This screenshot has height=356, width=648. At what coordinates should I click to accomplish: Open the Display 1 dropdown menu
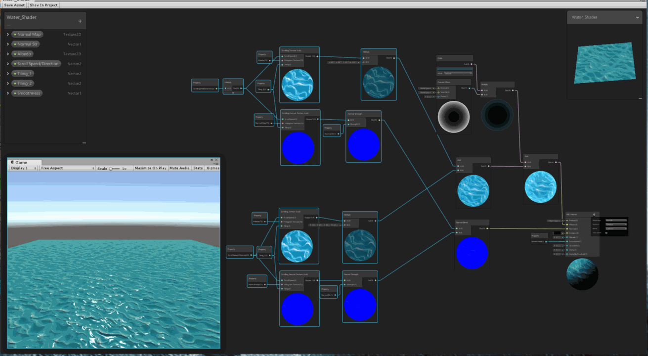[x=24, y=168]
